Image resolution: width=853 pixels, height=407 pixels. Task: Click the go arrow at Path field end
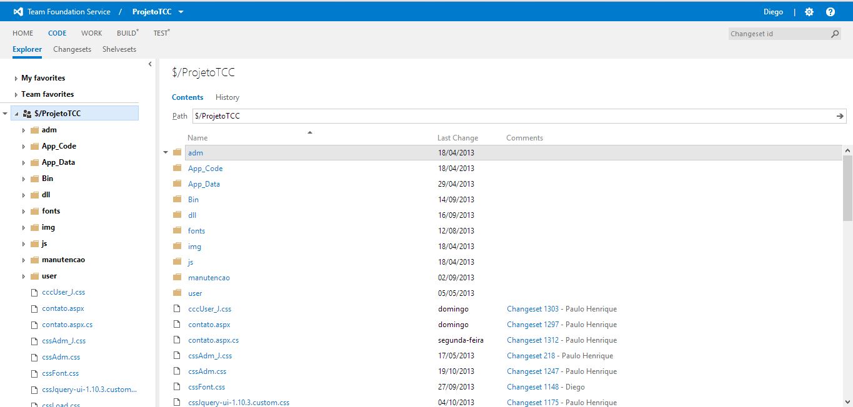[x=841, y=116]
